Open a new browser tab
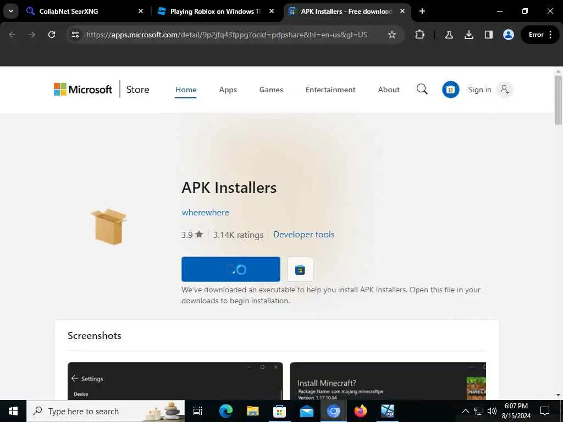563x422 pixels. [422, 12]
